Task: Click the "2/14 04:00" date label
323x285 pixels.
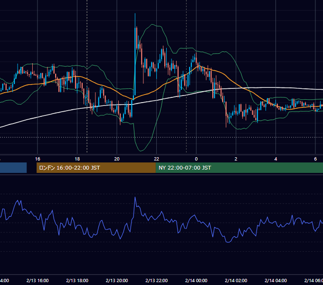Action: tap(275, 280)
